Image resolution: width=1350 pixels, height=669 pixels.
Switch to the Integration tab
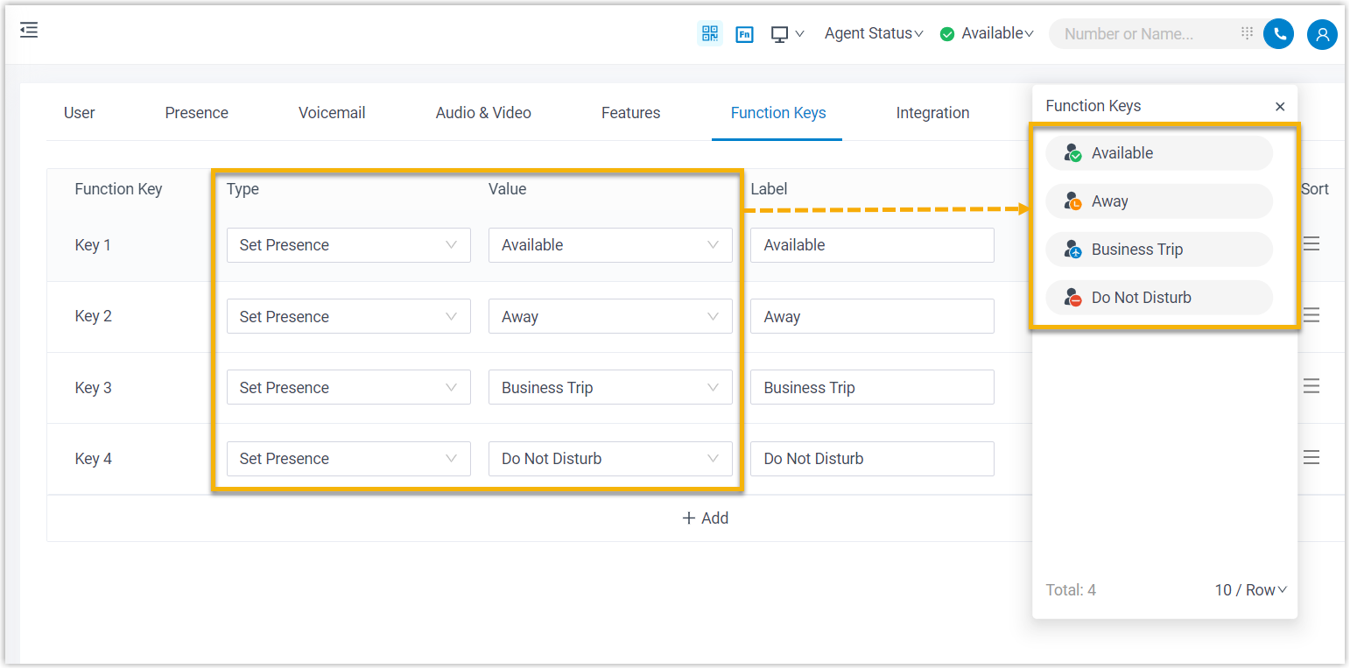932,113
